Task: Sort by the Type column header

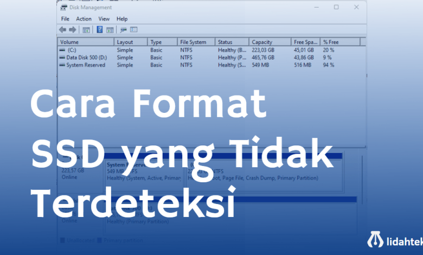Action: [x=162, y=42]
